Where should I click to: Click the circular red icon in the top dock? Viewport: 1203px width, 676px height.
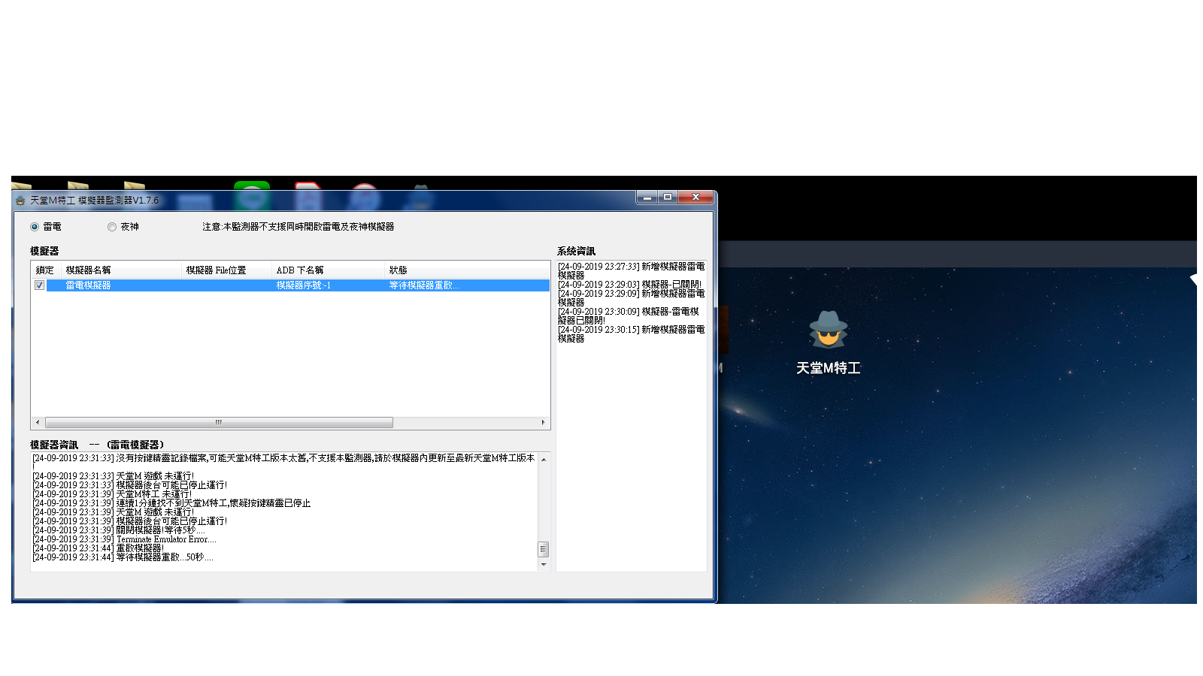point(363,186)
